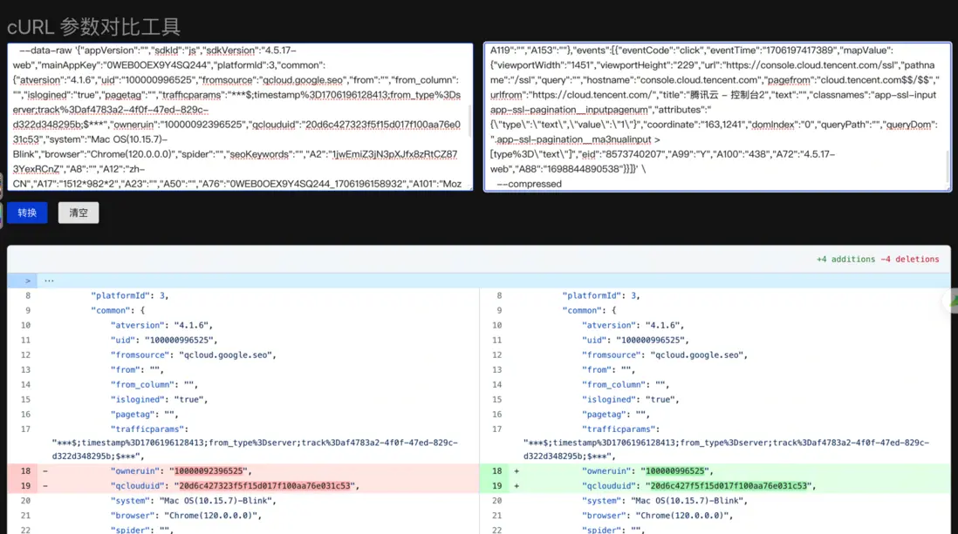Click left trafficparams timestamp value text
This screenshot has height=534, width=958.
(x=255, y=450)
